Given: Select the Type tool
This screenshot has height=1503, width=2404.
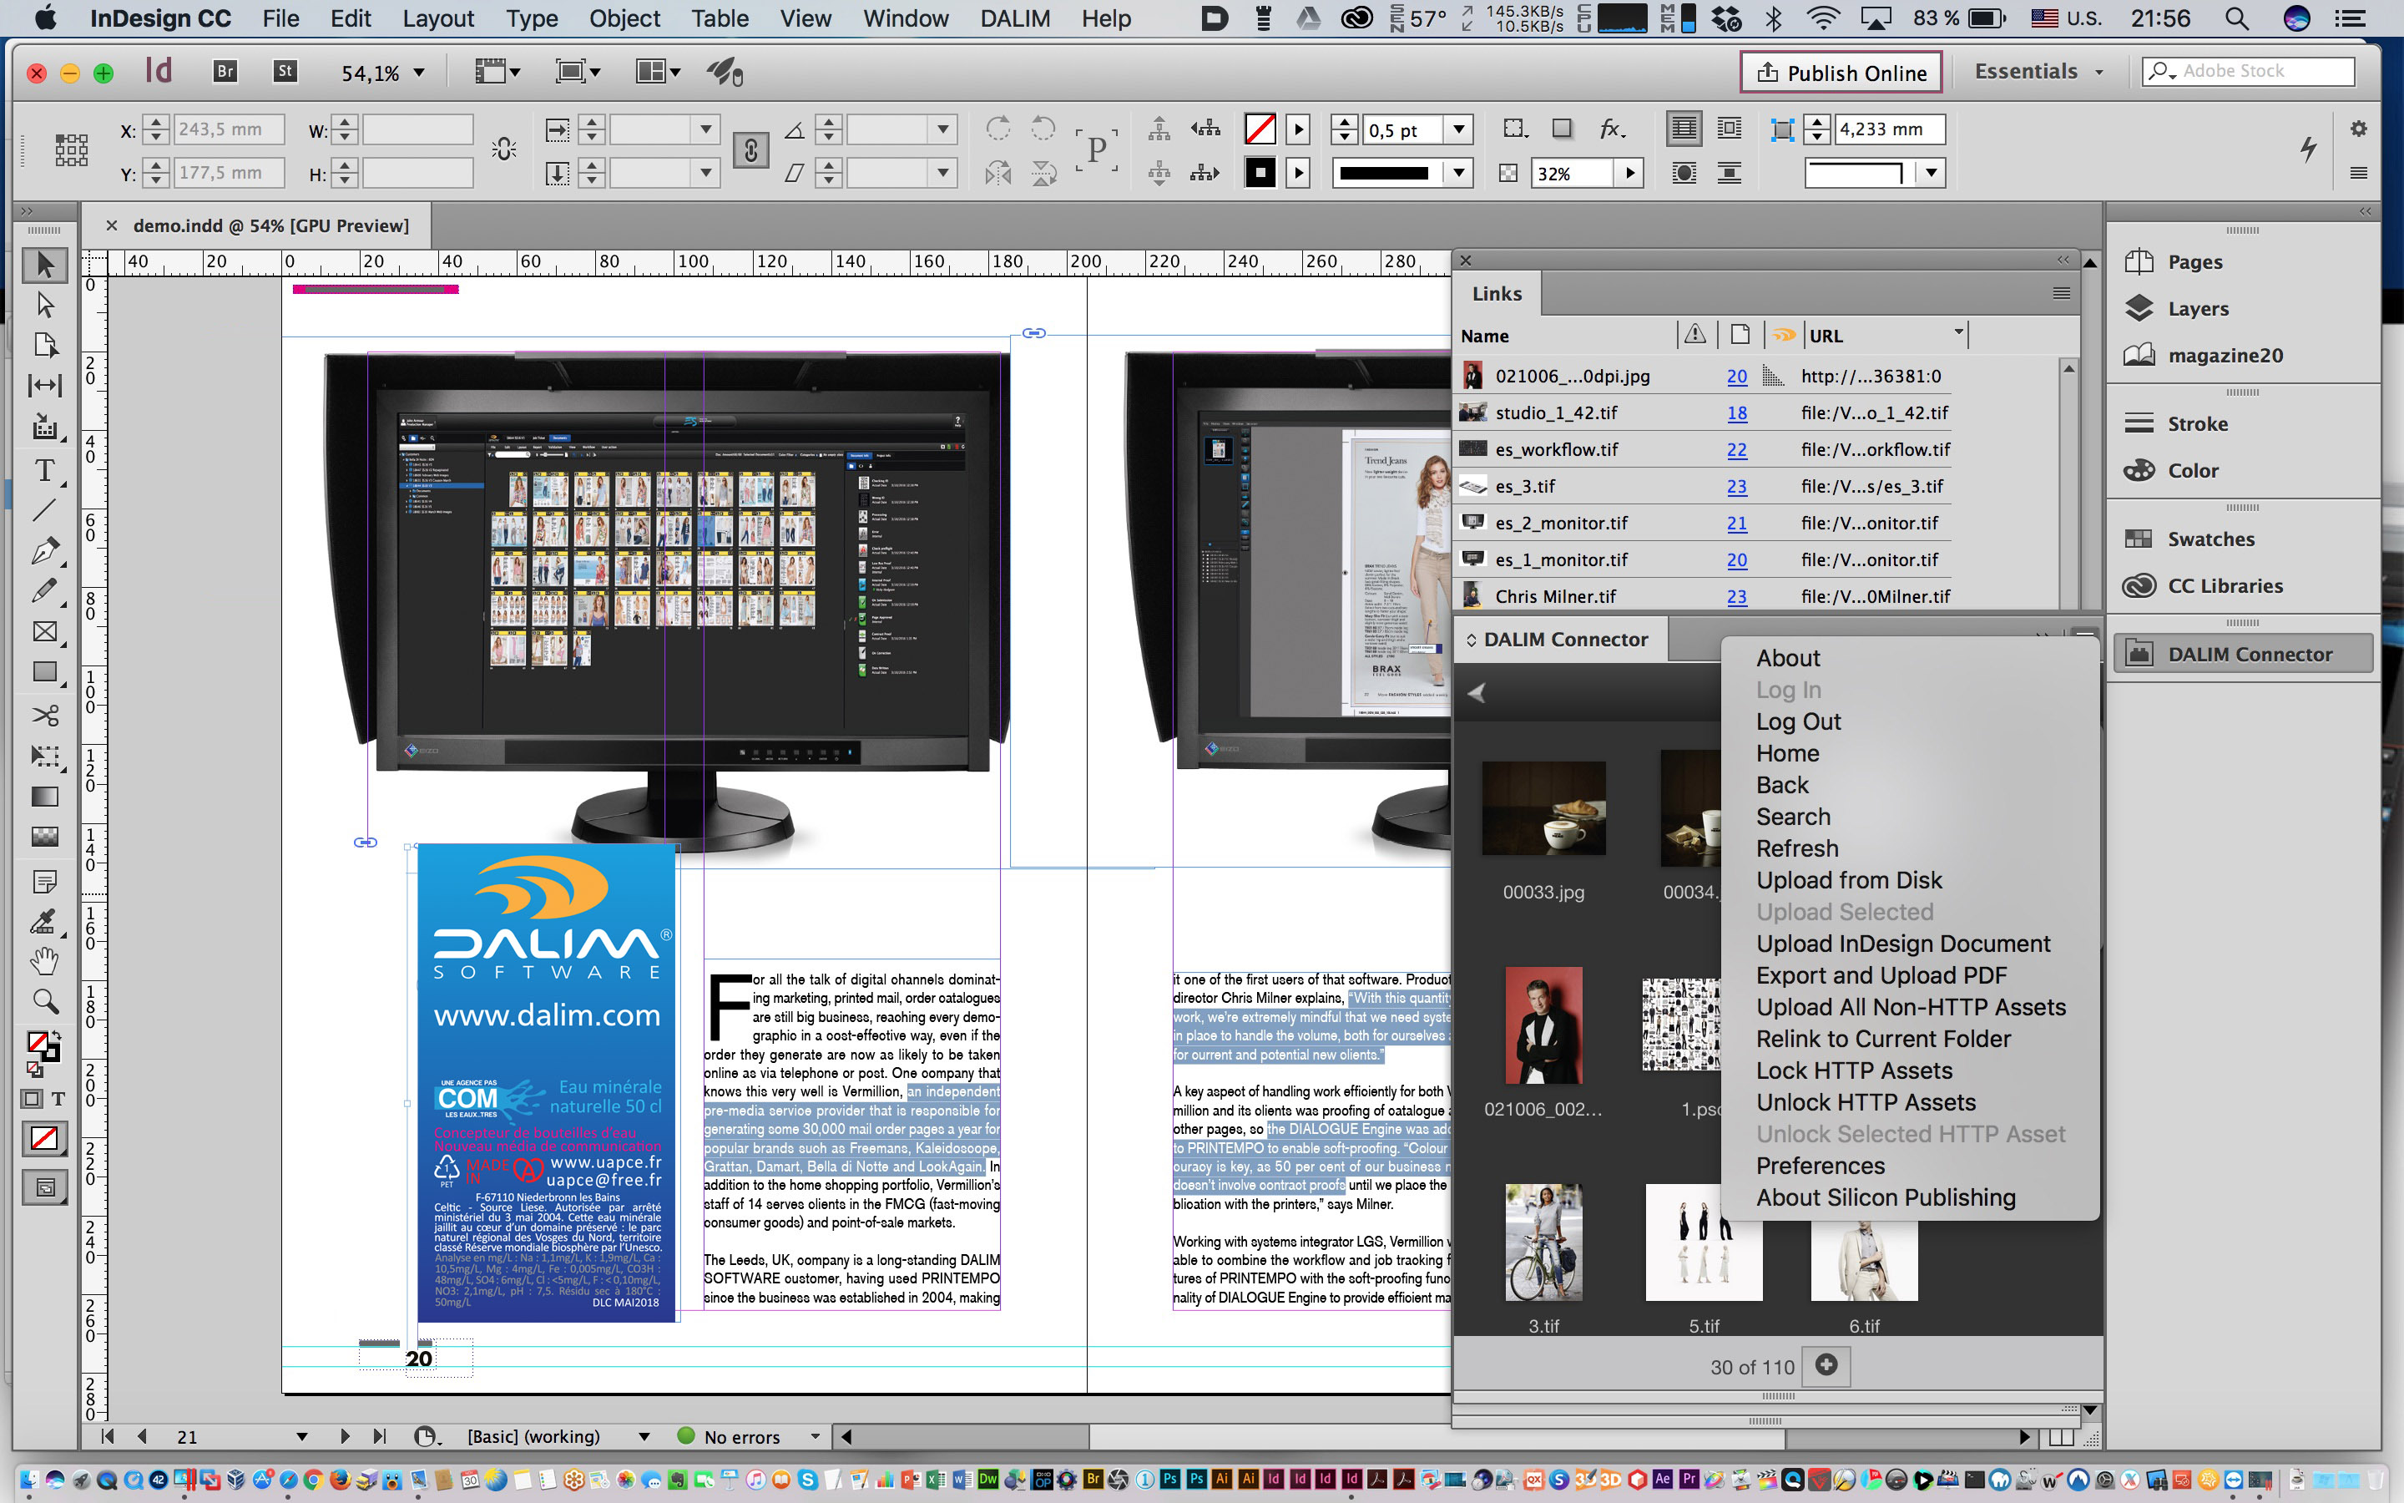Looking at the screenshot, I should (x=43, y=470).
